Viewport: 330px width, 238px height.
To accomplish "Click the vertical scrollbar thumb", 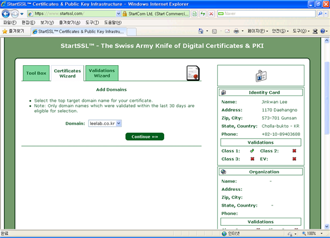I will (x=327, y=98).
